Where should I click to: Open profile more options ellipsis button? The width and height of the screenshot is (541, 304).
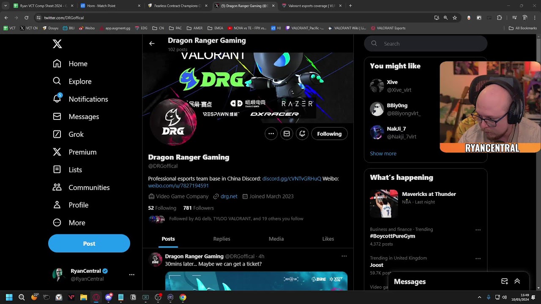(271, 134)
